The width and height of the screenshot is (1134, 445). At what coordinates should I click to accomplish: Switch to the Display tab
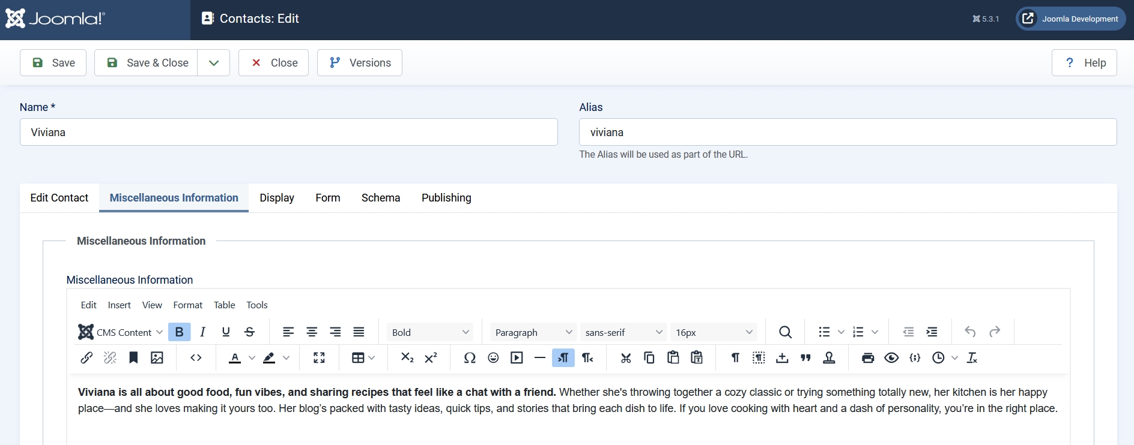pos(277,198)
